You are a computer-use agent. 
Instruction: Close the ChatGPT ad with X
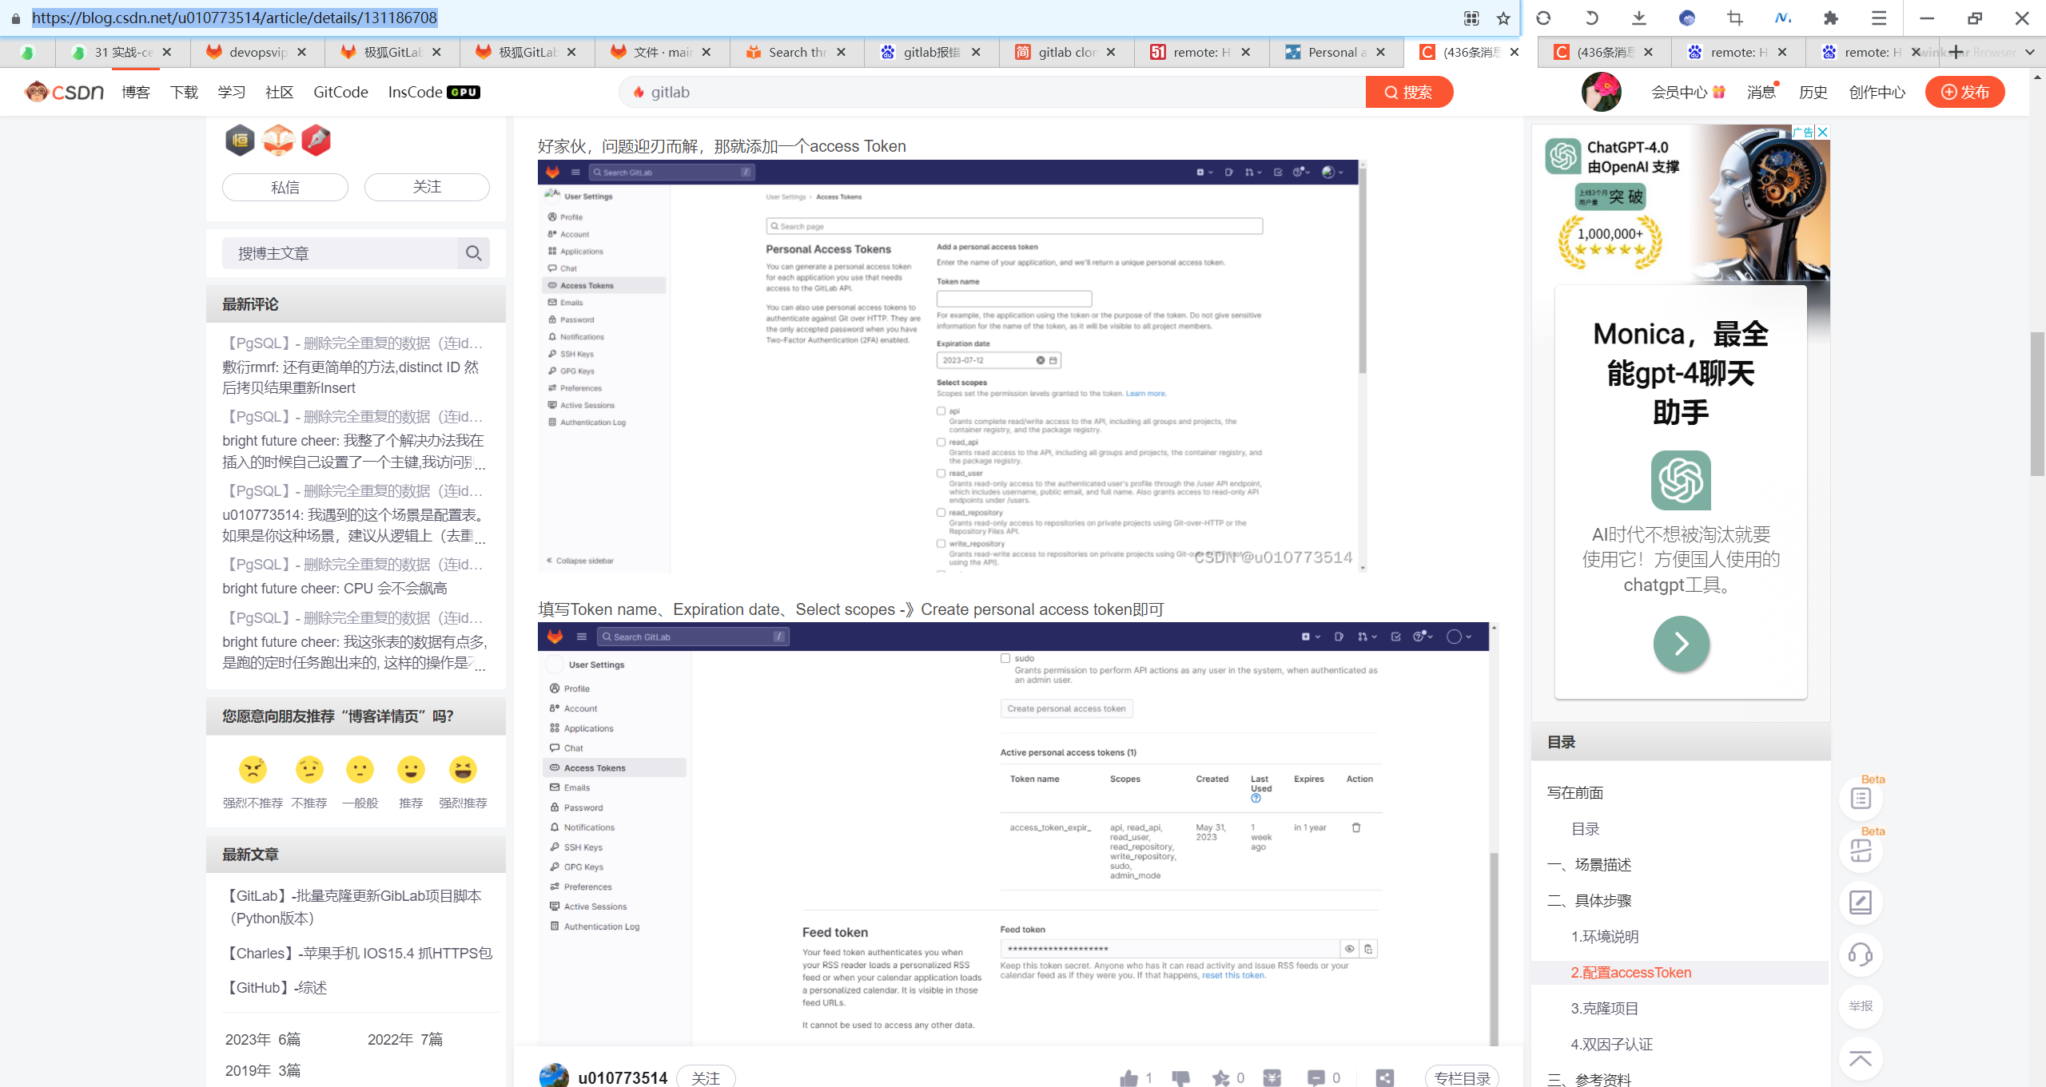1822,132
